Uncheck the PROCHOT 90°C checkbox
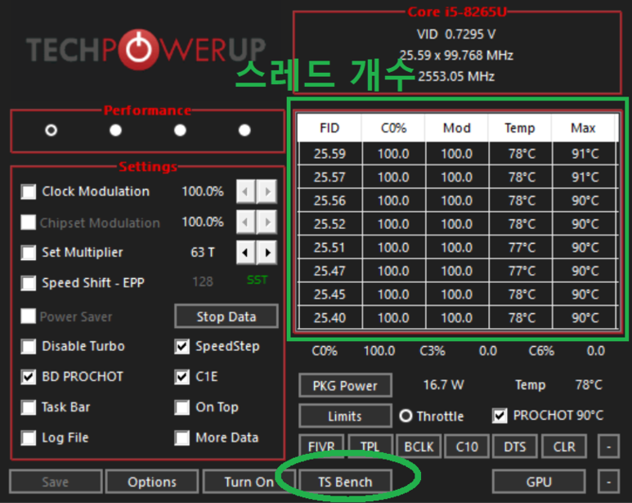The height and width of the screenshot is (503, 632). (x=500, y=415)
